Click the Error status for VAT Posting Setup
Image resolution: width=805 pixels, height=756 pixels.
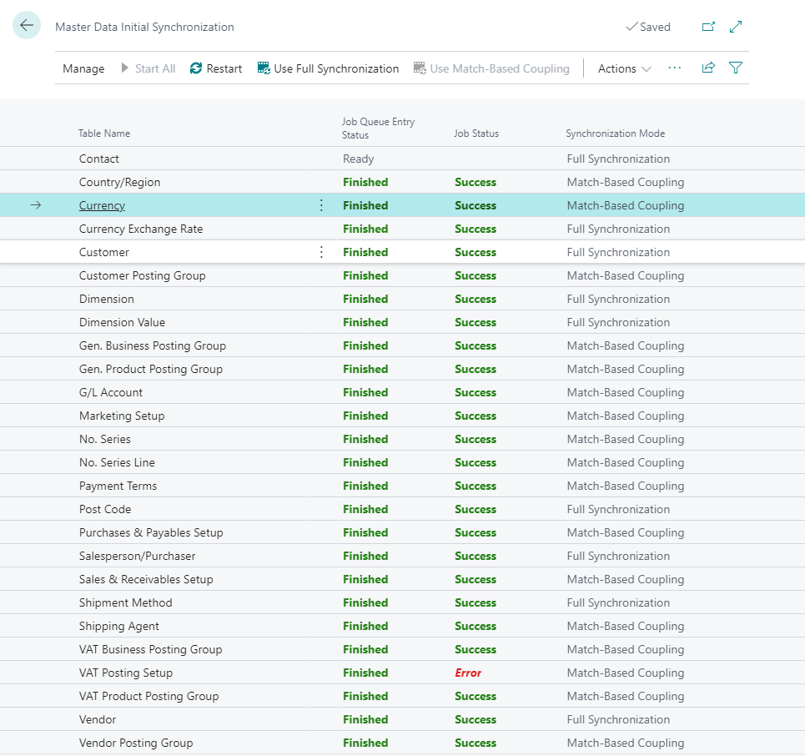click(x=468, y=673)
